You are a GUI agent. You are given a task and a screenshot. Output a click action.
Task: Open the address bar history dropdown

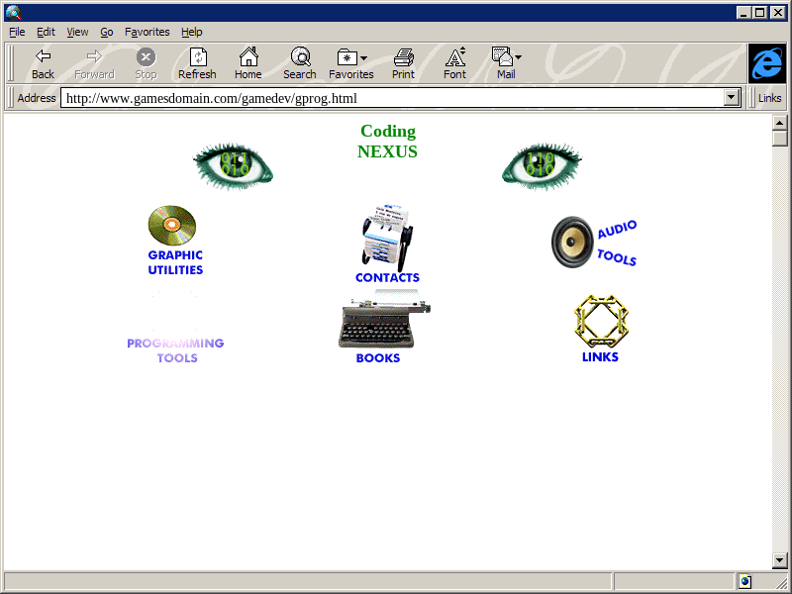pyautogui.click(x=733, y=98)
